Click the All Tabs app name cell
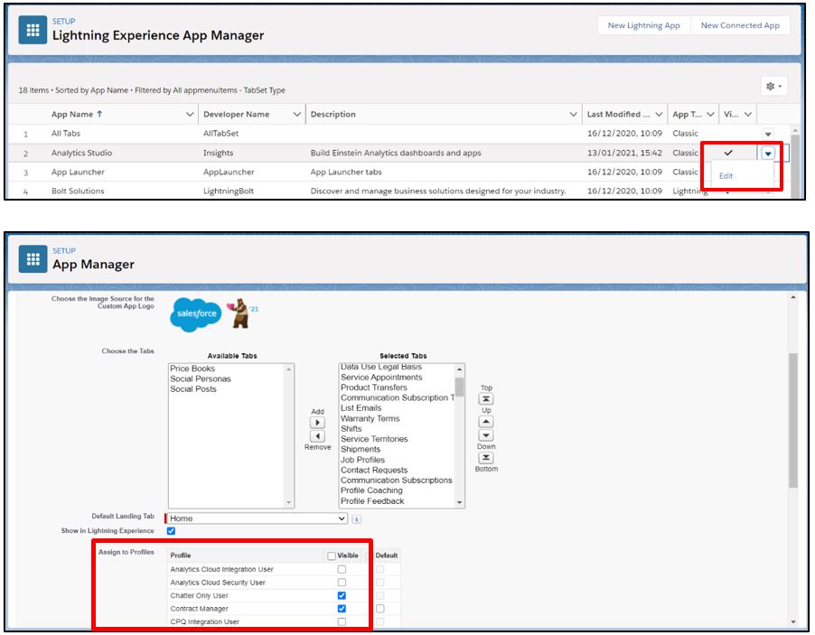Screen dimensions: 815x635 coord(65,134)
